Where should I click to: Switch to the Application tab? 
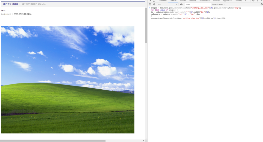pos(228,1)
